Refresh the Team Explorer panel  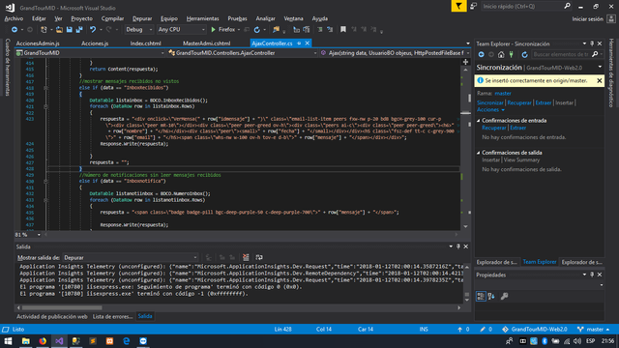524,55
